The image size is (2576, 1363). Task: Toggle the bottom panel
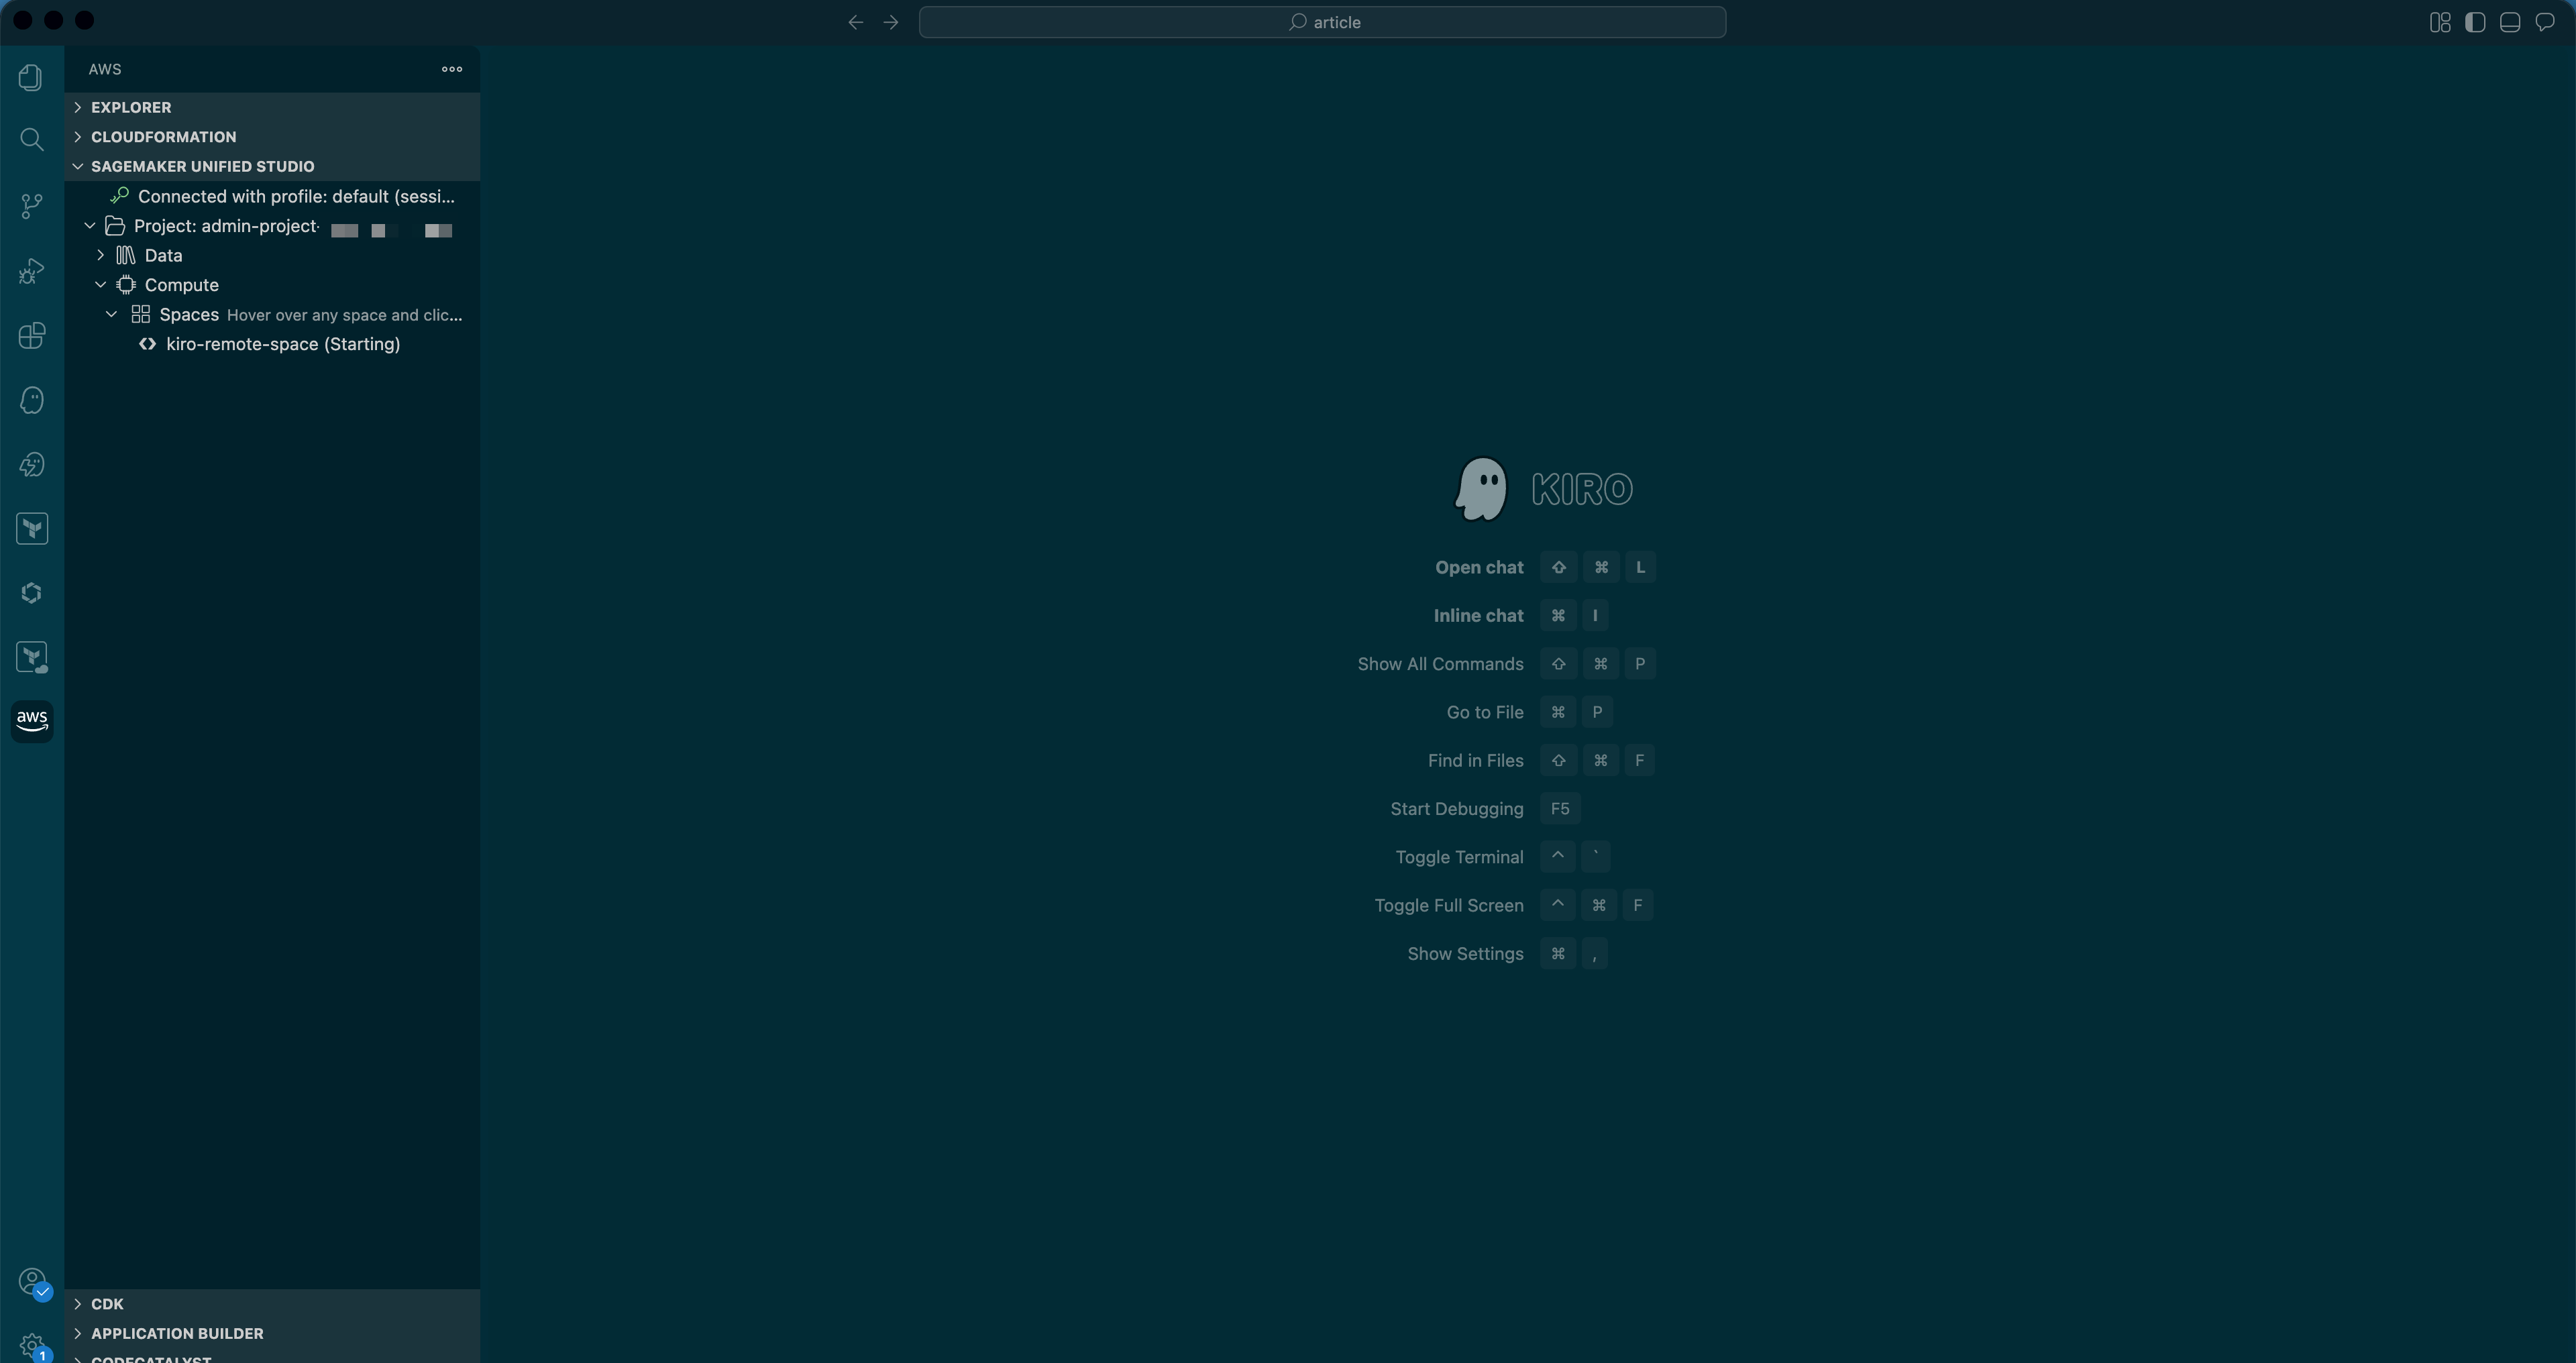point(2510,22)
